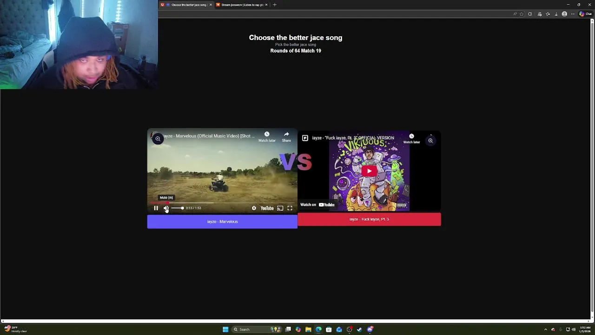
Task: Open File Explorer from taskbar
Action: coord(308,329)
